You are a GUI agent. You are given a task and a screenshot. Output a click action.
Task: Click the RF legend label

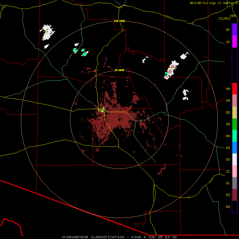(x=228, y=30)
